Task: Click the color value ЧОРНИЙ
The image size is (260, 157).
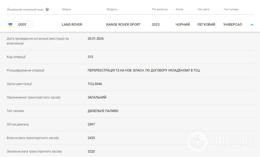Action: click(x=183, y=25)
